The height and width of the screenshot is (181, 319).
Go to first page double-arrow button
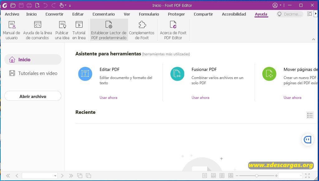coord(8,175)
